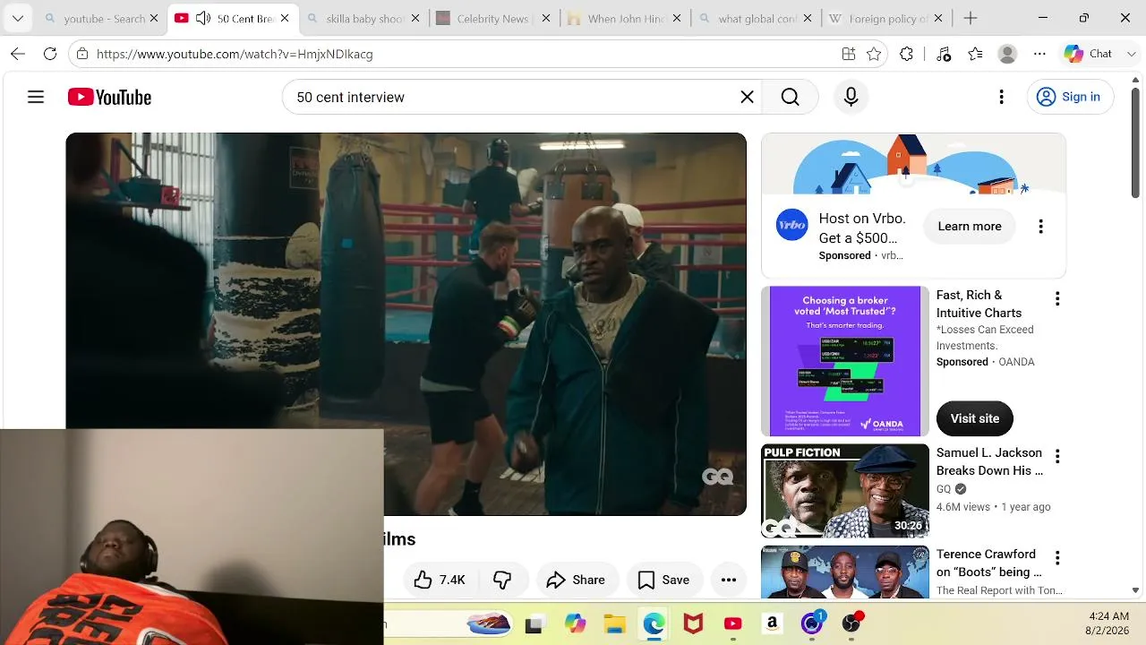Open the media control icon in the toolbar
The width and height of the screenshot is (1146, 645).
(944, 54)
